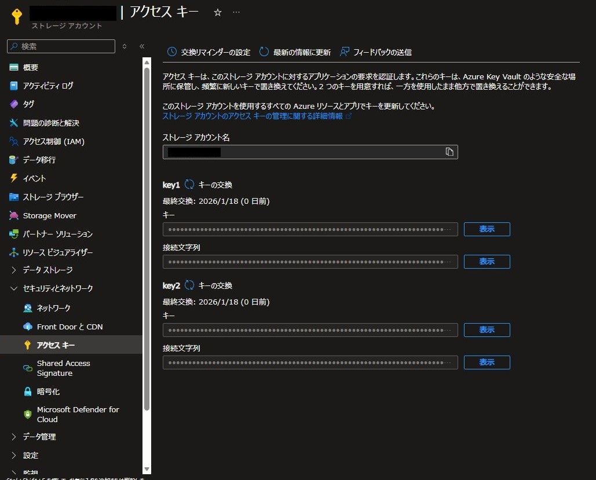Copy the storage account name
This screenshot has height=480, width=596.
click(449, 152)
